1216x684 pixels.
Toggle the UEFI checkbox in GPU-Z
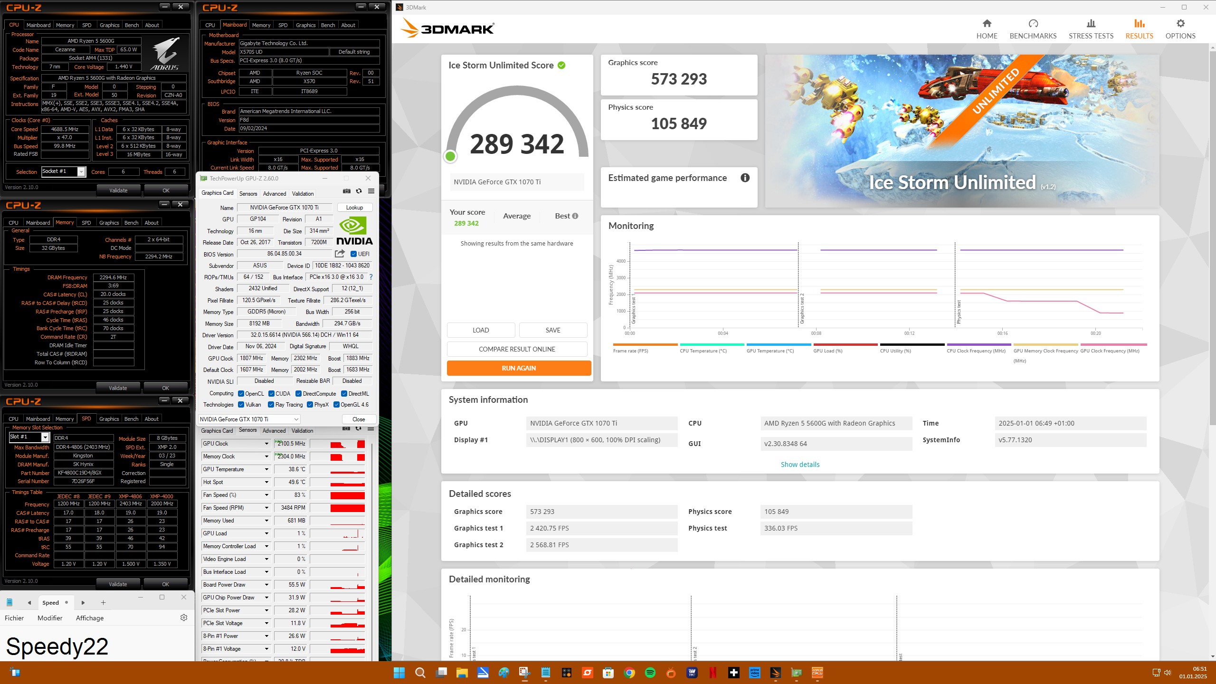tap(353, 254)
